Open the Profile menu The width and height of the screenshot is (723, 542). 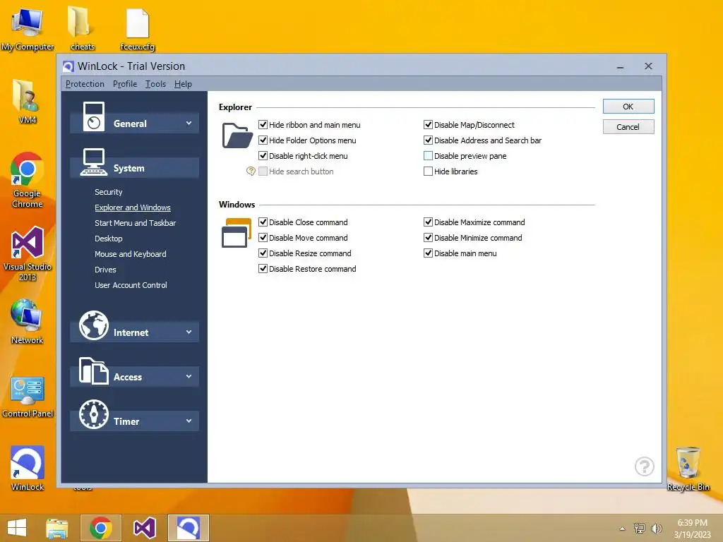click(x=125, y=84)
